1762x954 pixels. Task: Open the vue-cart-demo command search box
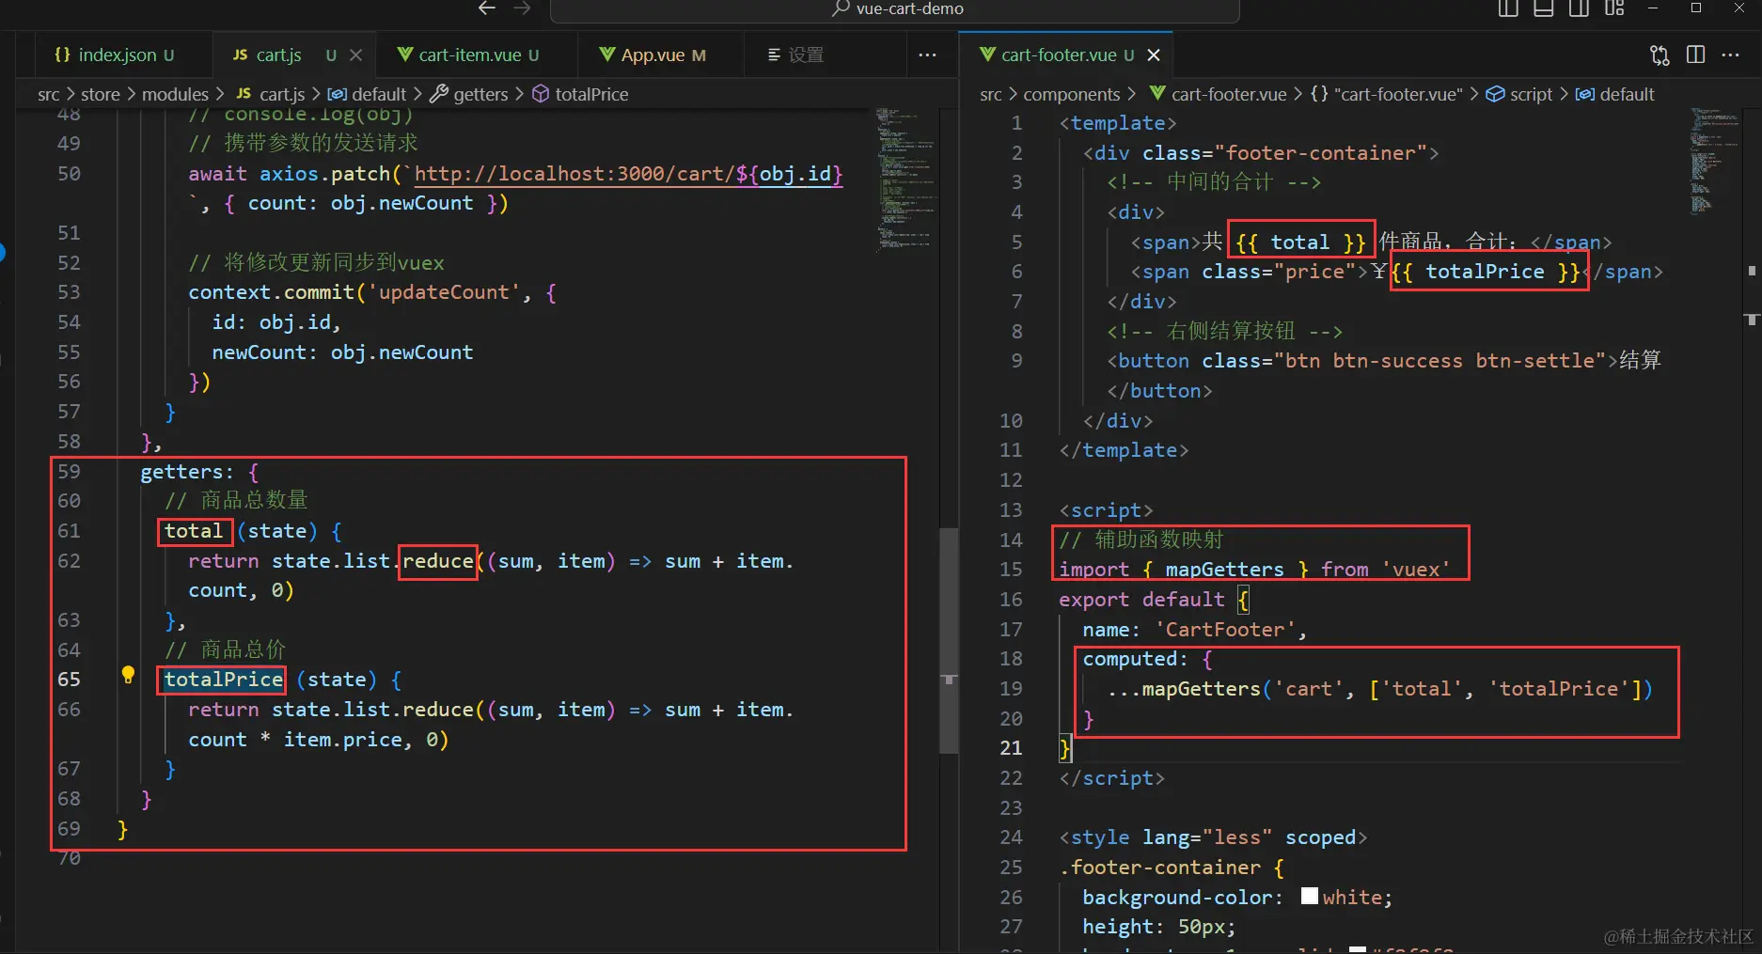pos(894,9)
